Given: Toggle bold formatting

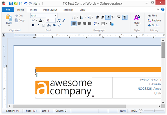Looking at the screenshot, I should tap(33, 25).
